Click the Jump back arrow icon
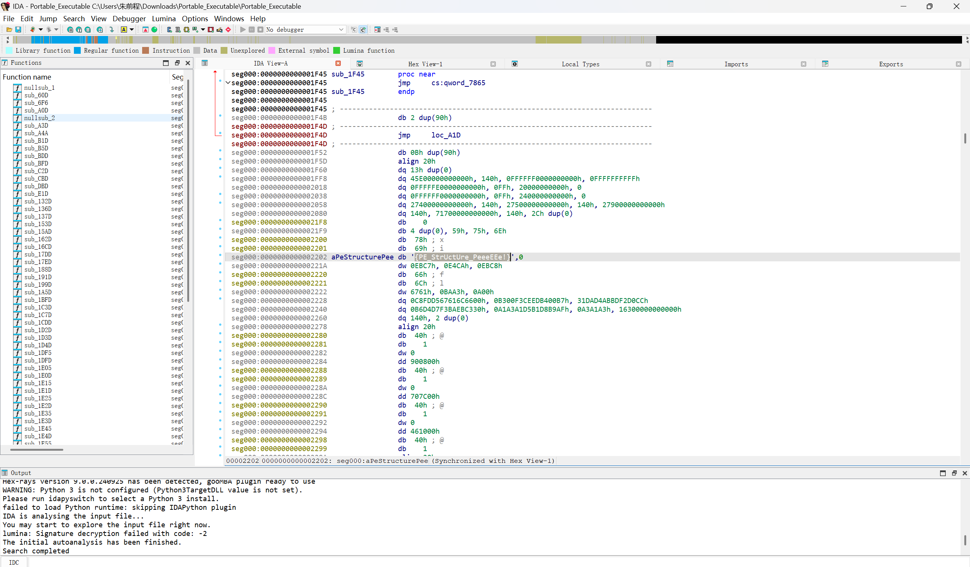970x567 pixels. pos(32,30)
